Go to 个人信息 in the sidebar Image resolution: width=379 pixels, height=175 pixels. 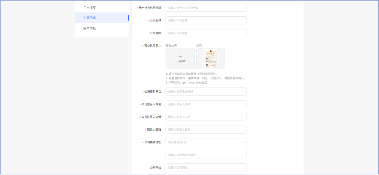click(89, 7)
